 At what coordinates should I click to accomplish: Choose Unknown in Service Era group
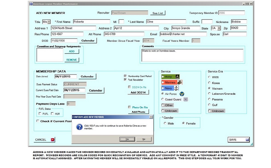pyautogui.click(x=209, y=111)
